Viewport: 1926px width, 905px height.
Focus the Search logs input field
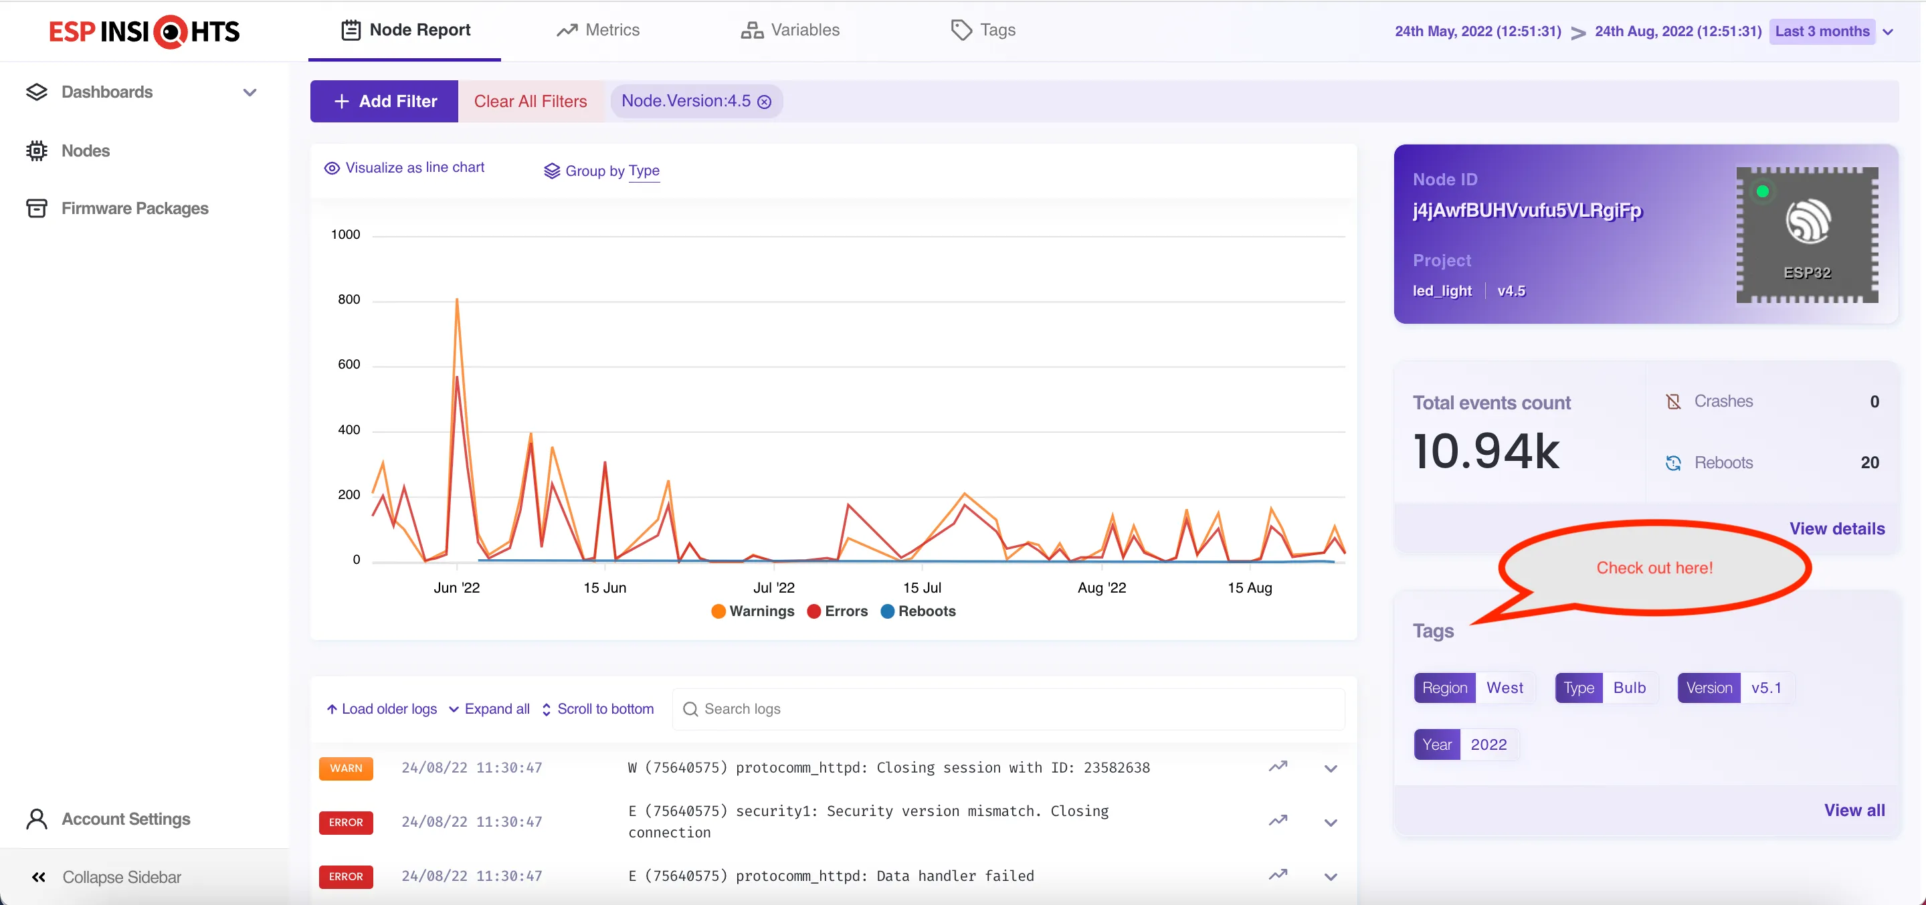click(1017, 708)
